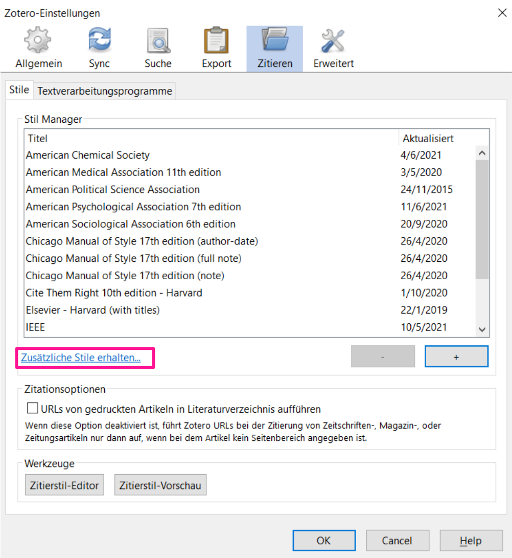
Task: Select Chicago Manual of Style (full note)
Action: [x=250, y=258]
